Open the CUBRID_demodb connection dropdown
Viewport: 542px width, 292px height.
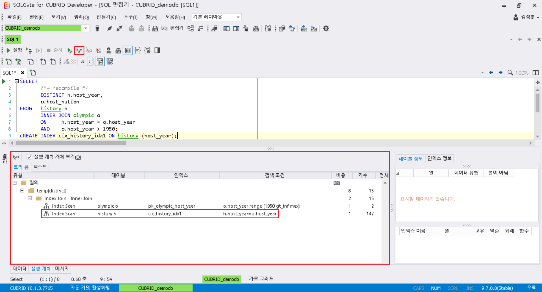point(86,28)
